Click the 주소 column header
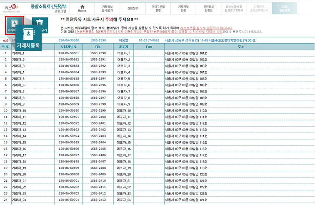The width and height of the screenshot is (315, 205). (240, 47)
